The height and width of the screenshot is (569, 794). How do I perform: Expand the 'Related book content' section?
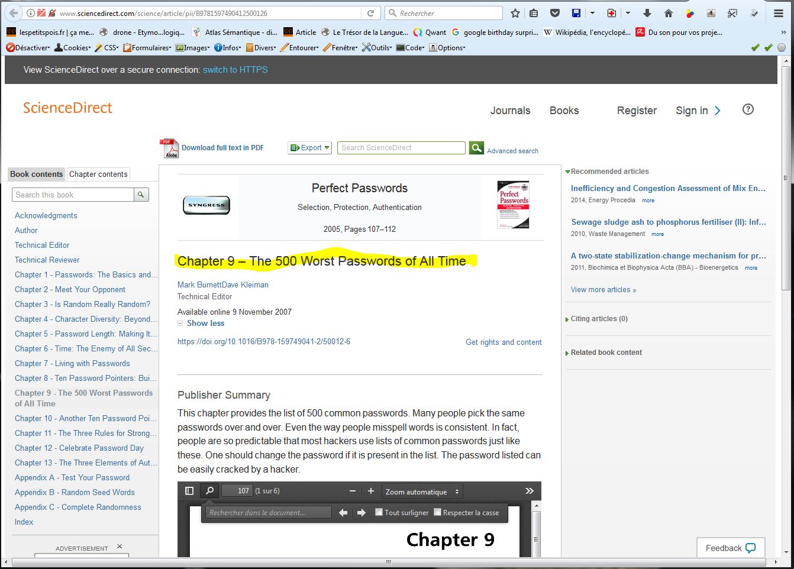[606, 353]
